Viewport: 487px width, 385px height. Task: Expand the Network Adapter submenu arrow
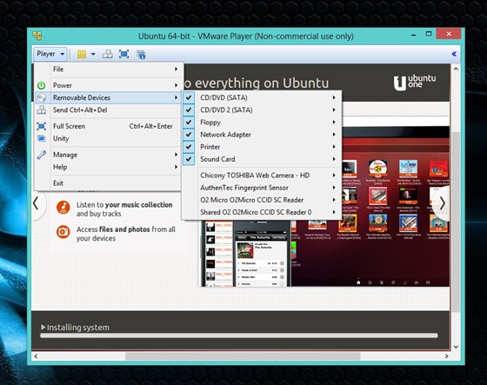tap(334, 135)
